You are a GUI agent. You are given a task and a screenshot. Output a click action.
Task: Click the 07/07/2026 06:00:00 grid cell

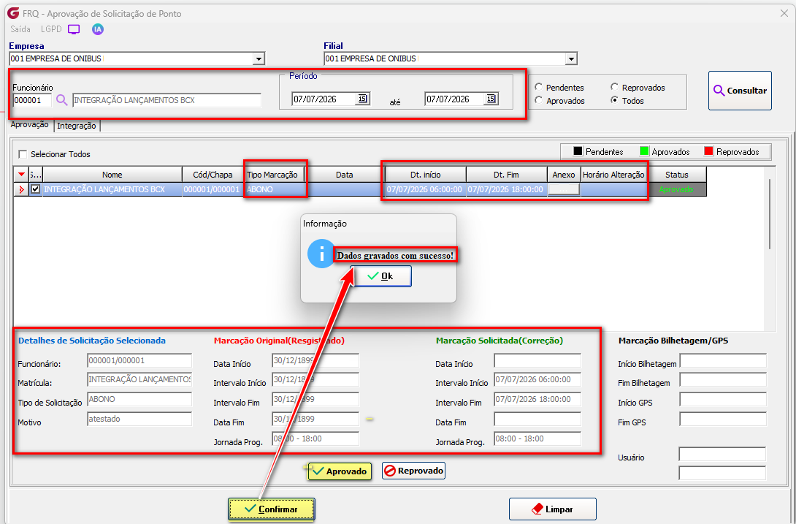(x=425, y=189)
